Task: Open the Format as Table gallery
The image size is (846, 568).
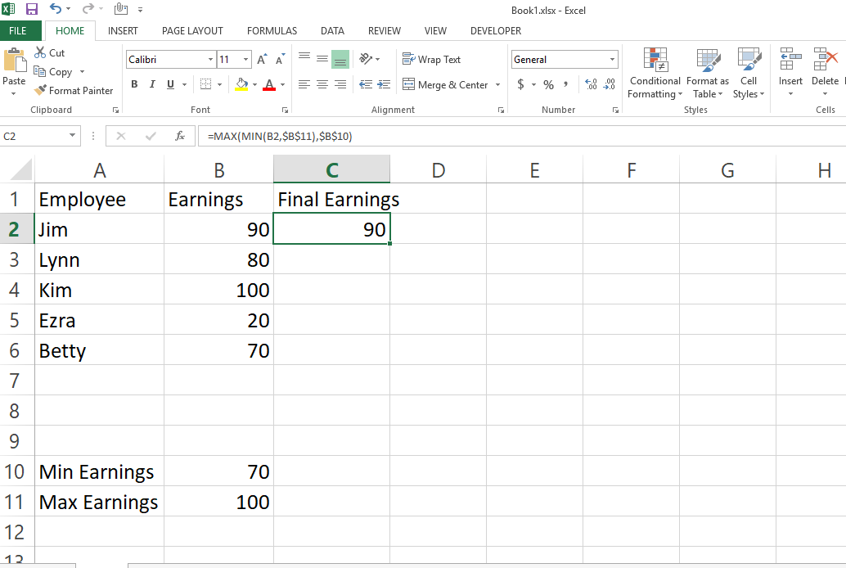Action: (708, 74)
